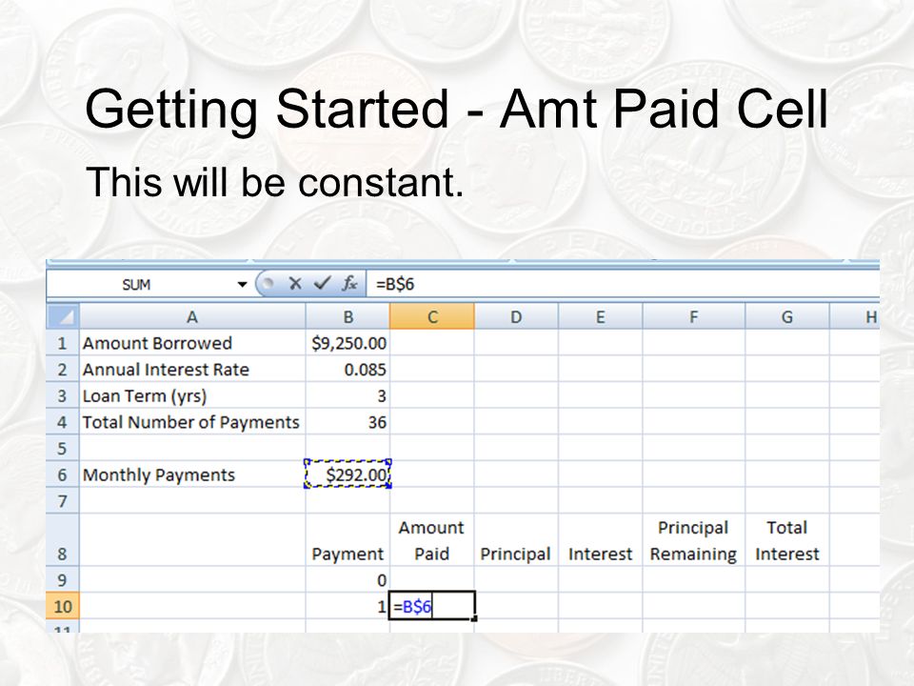Viewport: 914px width, 686px height.
Task: Click the loan term value 3
Action: pos(348,395)
